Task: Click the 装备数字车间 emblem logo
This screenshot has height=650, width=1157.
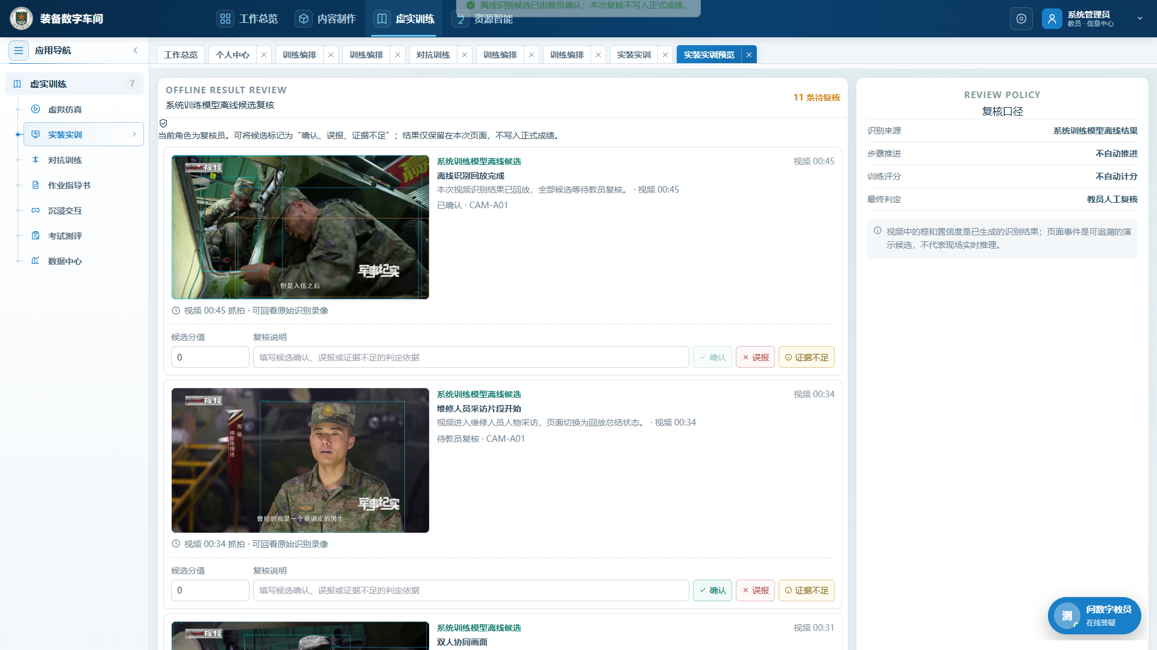Action: pyautogui.click(x=22, y=19)
